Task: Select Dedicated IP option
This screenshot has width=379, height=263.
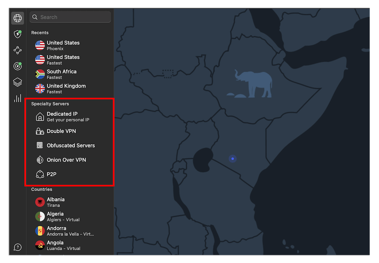Action: pyautogui.click(x=62, y=117)
